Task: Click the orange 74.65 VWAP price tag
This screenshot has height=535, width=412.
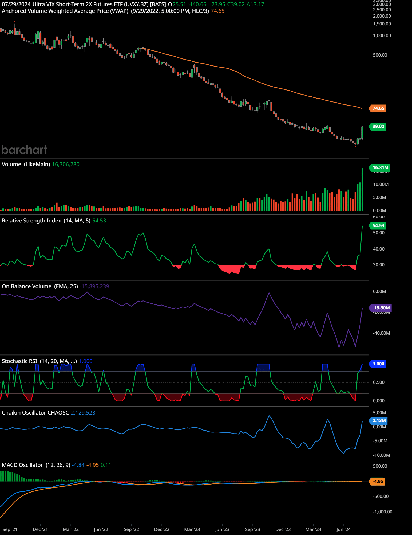Action: tap(378, 108)
